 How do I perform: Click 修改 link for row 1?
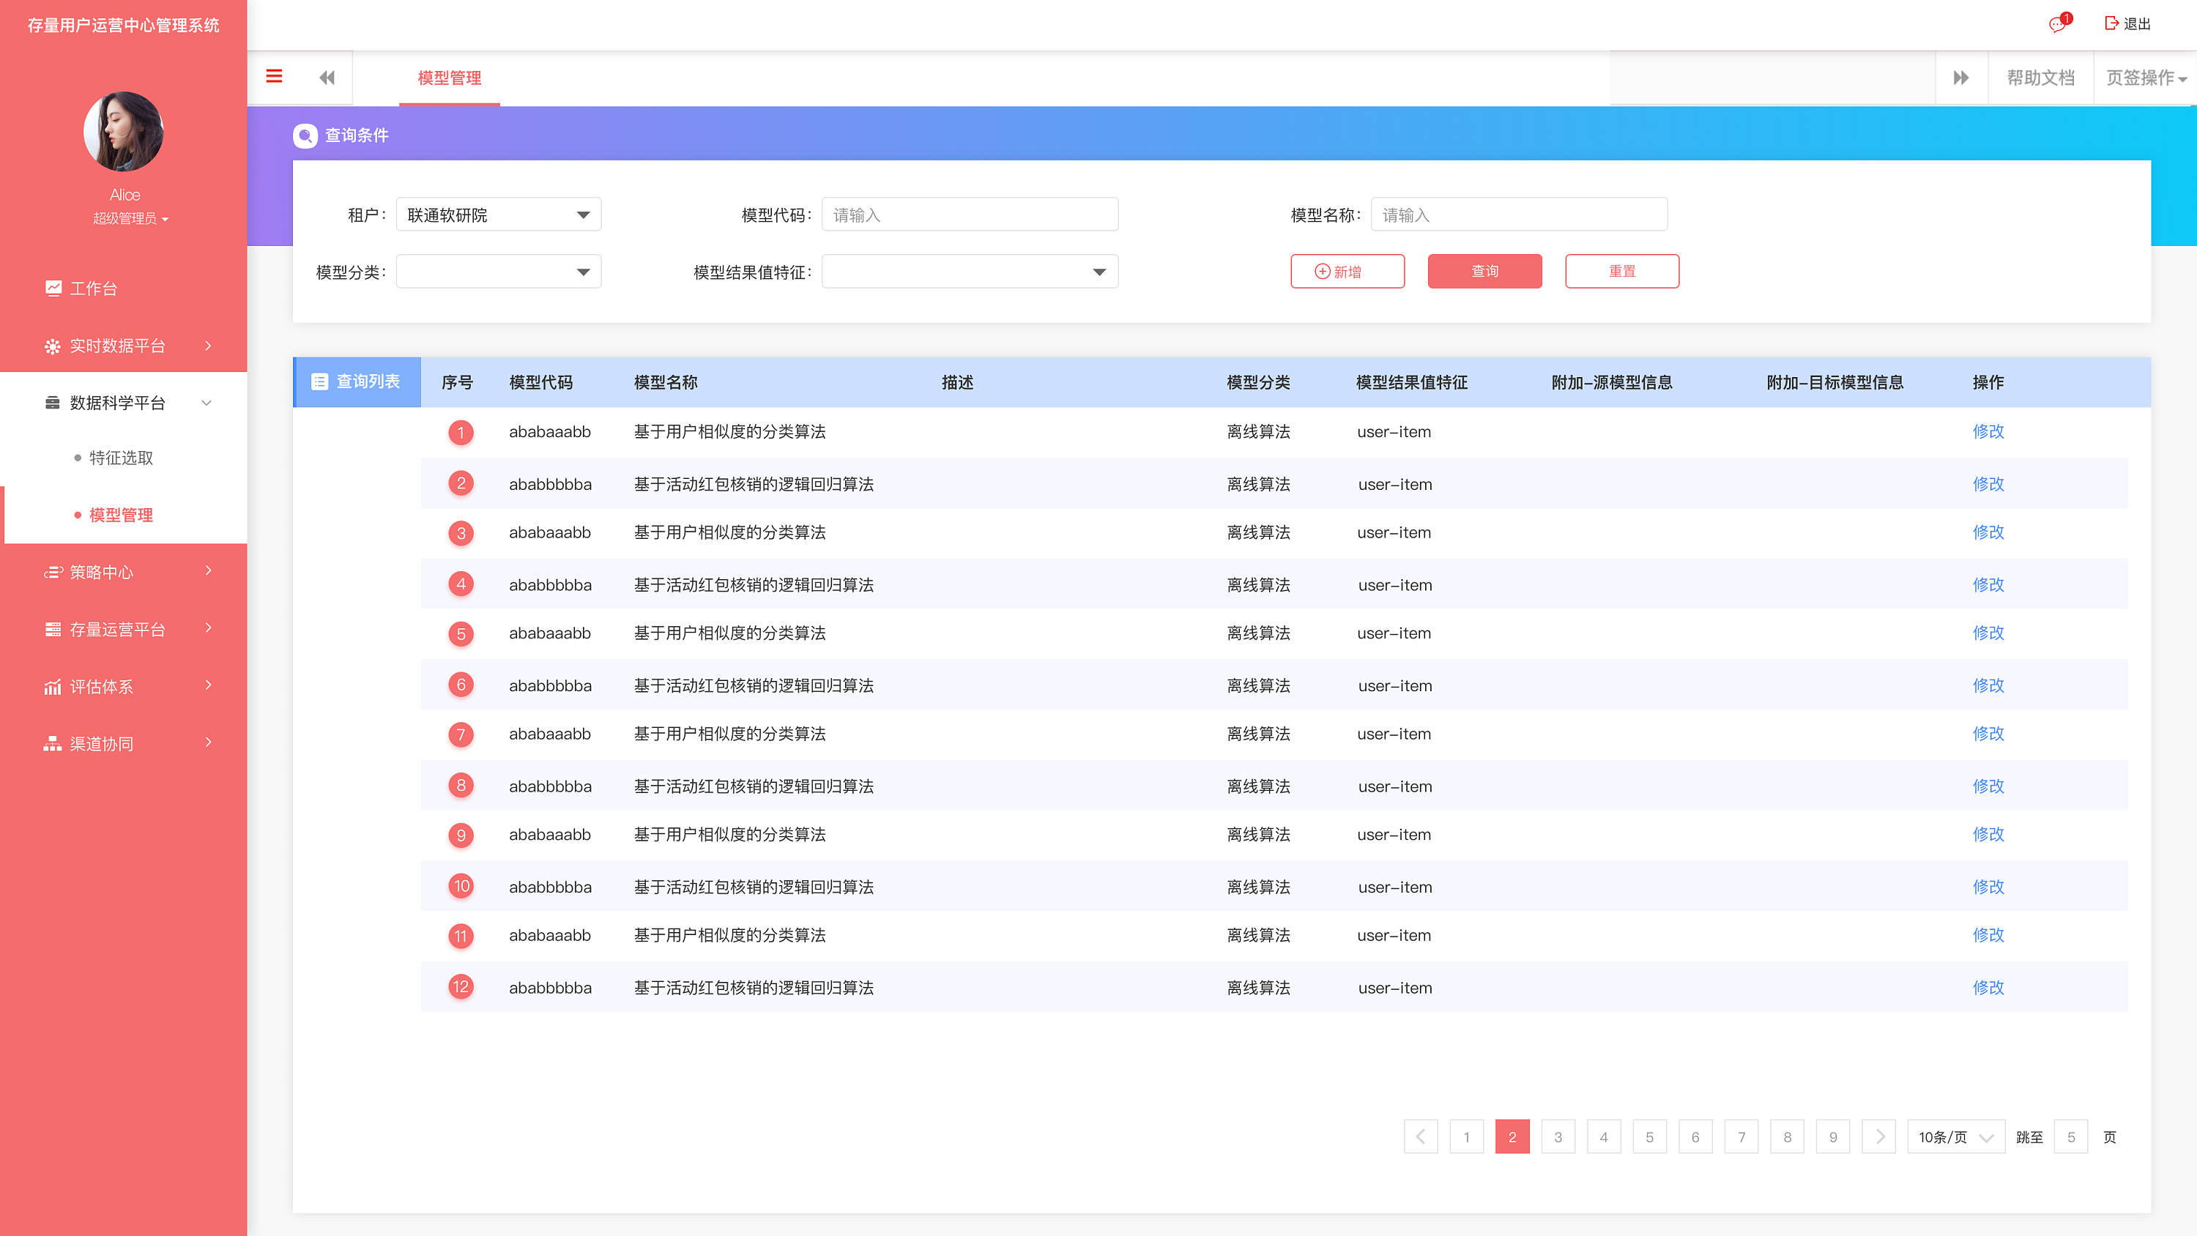tap(1988, 431)
